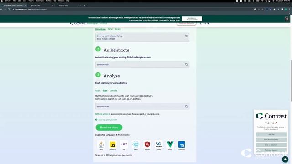Image resolution: width=292 pixels, height=164 pixels.
Task: Open the Chrome three-dot menu
Action: coord(290,9)
